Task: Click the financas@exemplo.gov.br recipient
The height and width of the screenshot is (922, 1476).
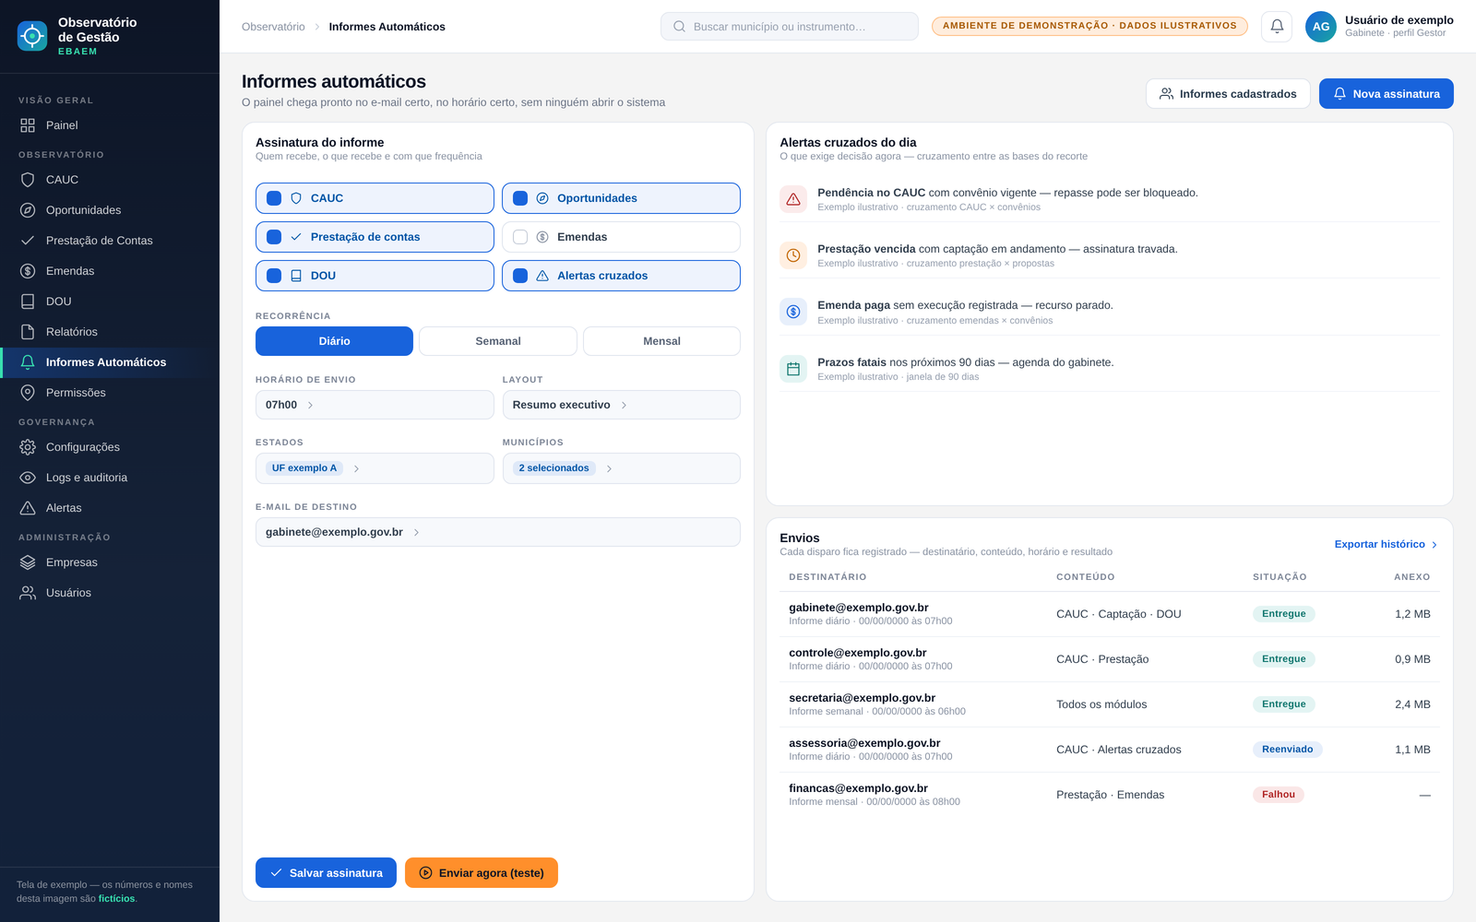Action: coord(858,788)
